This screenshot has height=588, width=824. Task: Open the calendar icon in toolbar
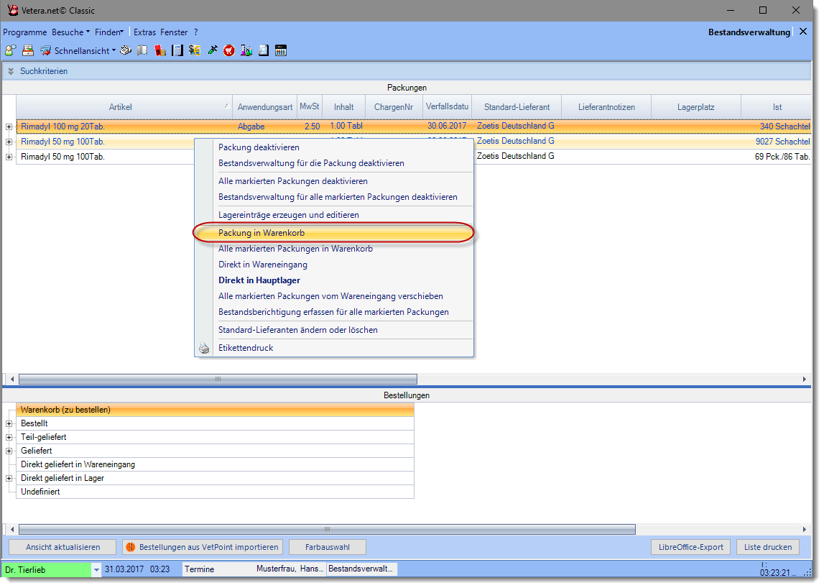point(281,50)
